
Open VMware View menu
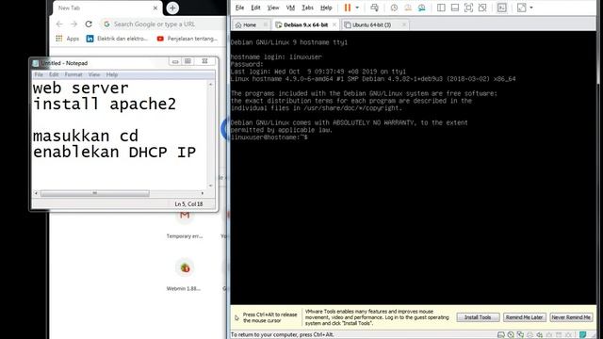tap(273, 8)
